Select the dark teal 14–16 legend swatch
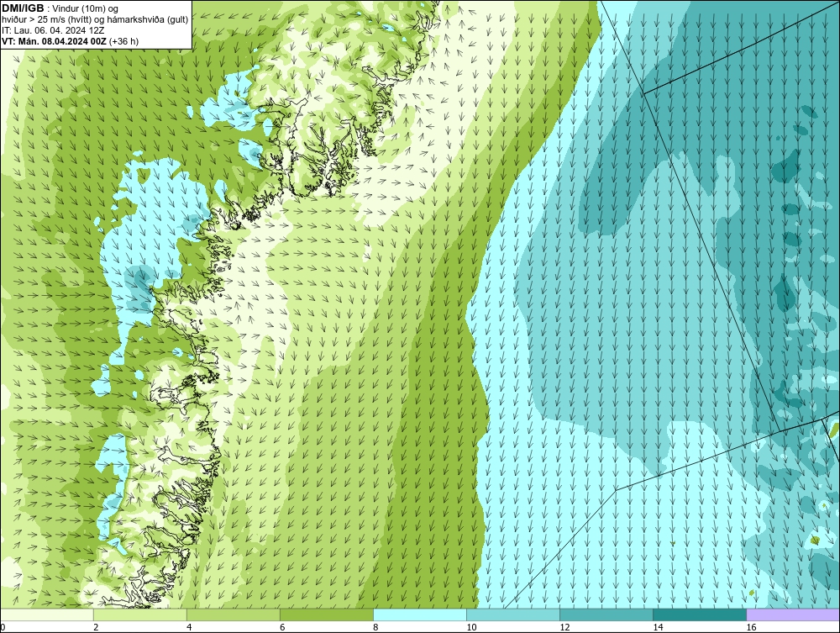840x633 pixels. 700,615
